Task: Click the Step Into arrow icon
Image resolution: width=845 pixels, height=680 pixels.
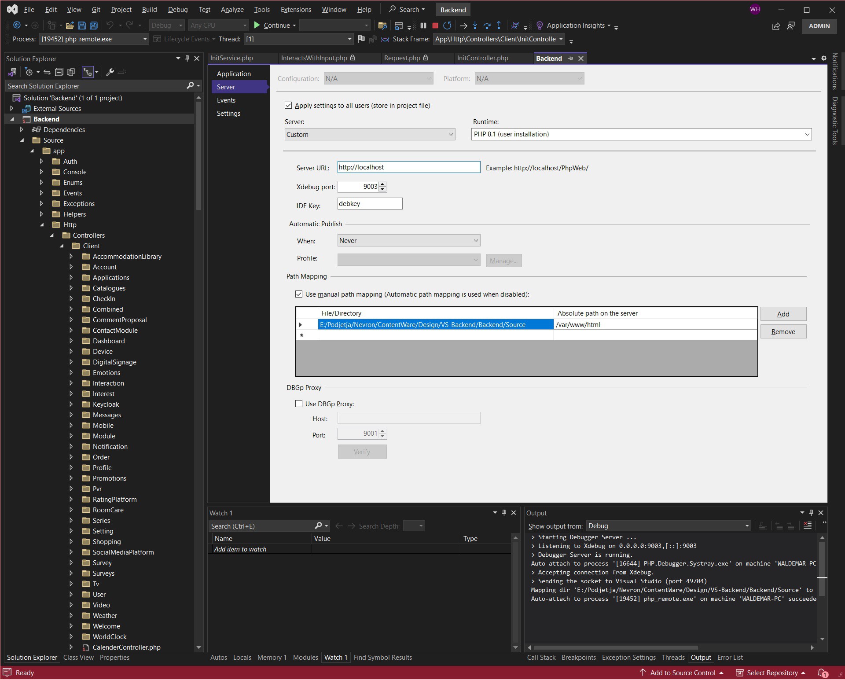Action: point(475,26)
